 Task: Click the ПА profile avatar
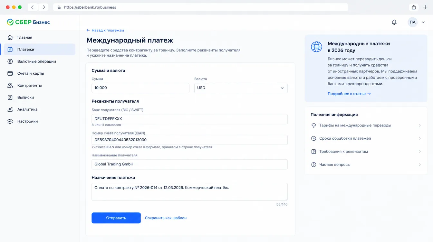pyautogui.click(x=412, y=22)
